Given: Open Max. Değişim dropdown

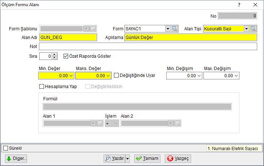Looking at the screenshot, I should click(x=236, y=76).
